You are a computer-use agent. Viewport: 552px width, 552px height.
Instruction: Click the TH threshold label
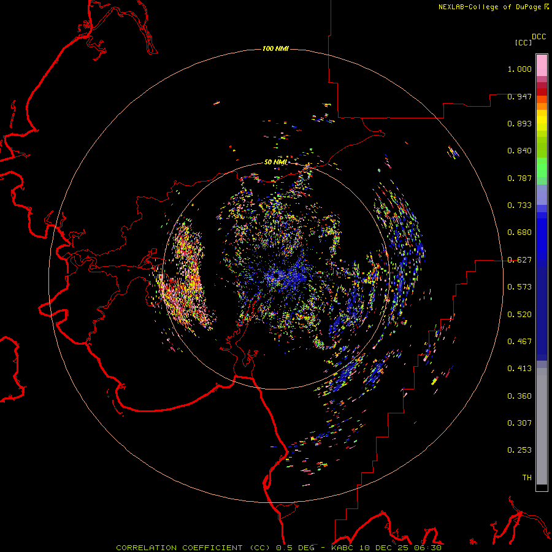pyautogui.click(x=527, y=478)
